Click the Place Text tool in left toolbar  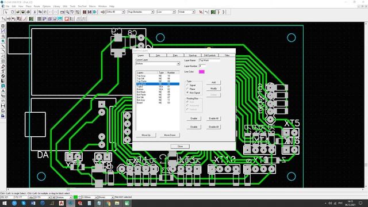click(x=3, y=91)
